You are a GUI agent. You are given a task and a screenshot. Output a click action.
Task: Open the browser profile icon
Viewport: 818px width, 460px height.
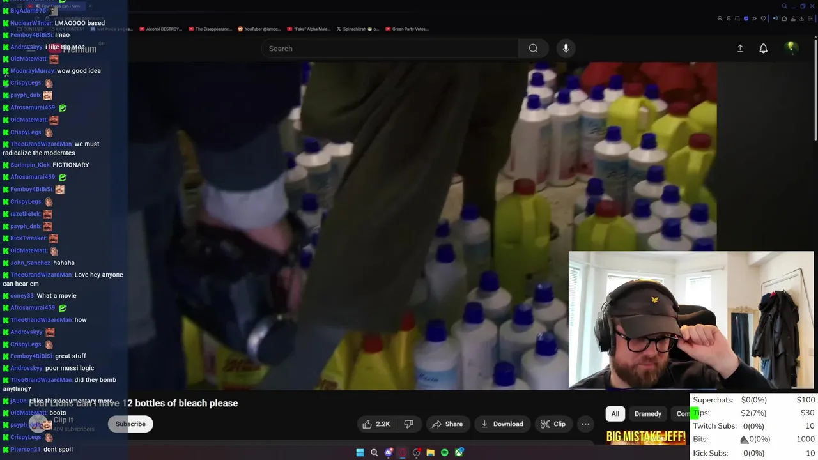[x=793, y=19]
